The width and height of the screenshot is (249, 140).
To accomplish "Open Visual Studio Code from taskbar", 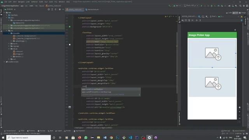I will (130, 137).
